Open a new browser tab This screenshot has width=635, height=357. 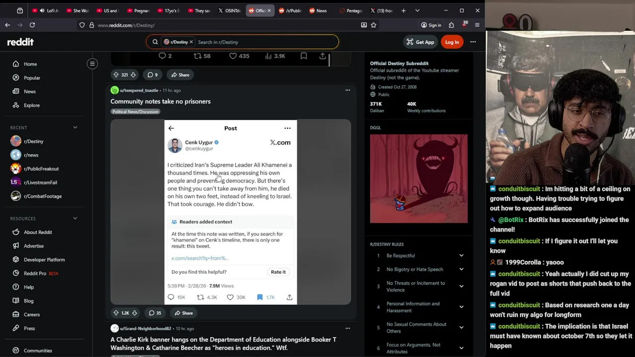[403, 10]
